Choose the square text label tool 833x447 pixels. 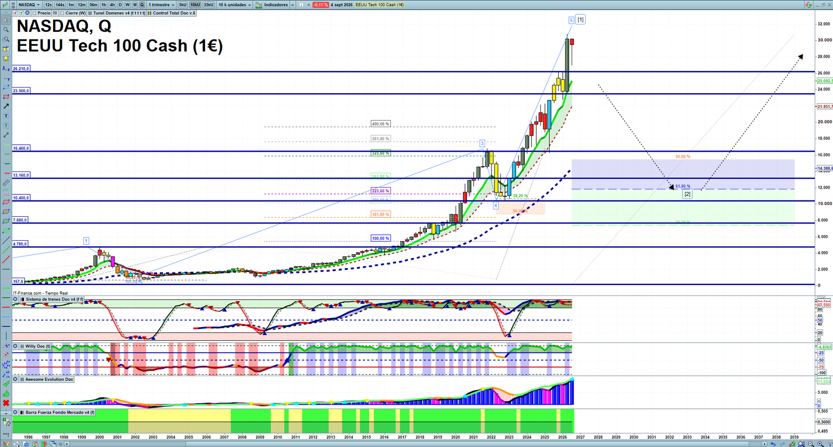[x=6, y=116]
